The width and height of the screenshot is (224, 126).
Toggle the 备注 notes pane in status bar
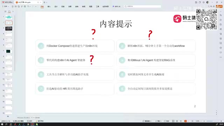click(159, 121)
